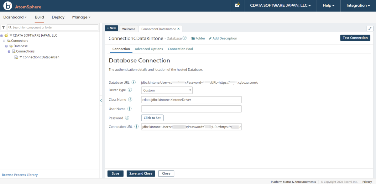Click the info icon beside Password
The width and height of the screenshot is (376, 184).
[x=127, y=118]
